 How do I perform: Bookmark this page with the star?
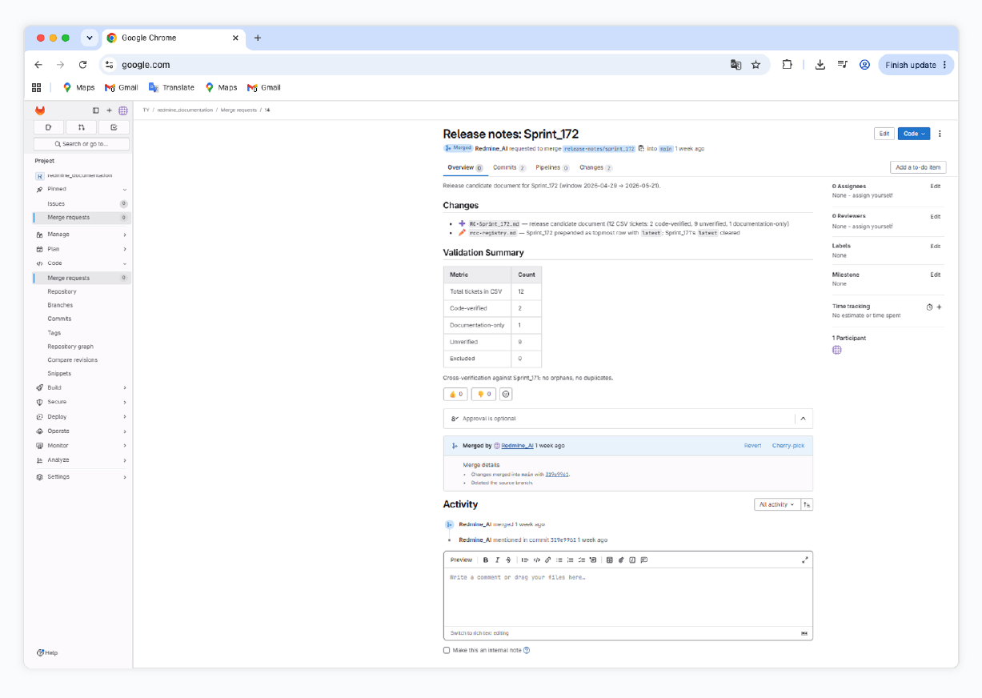point(756,65)
